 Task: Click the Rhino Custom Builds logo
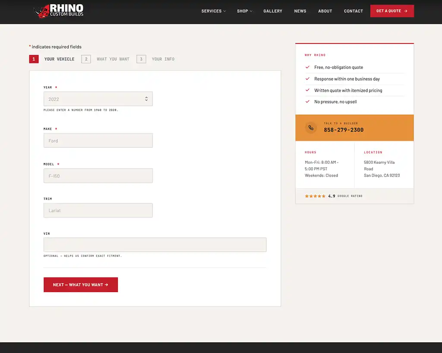pos(59,11)
